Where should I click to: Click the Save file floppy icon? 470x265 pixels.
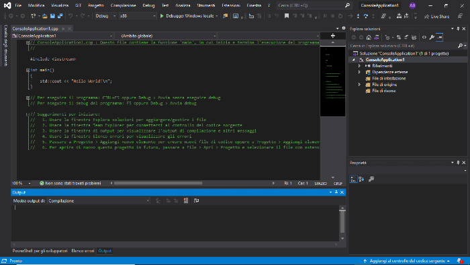click(52, 16)
